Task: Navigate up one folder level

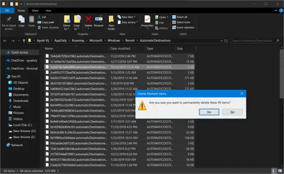Action: click(24, 41)
